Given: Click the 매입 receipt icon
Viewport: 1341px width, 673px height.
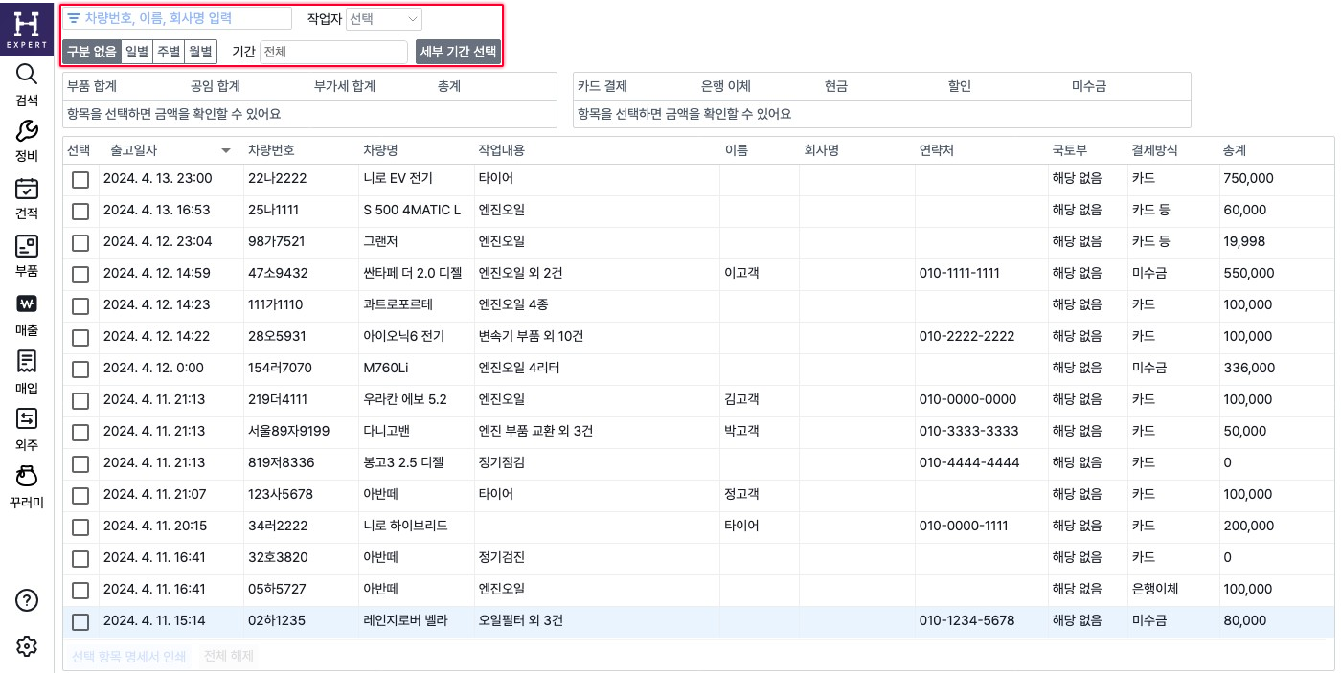Looking at the screenshot, I should pos(27,361).
